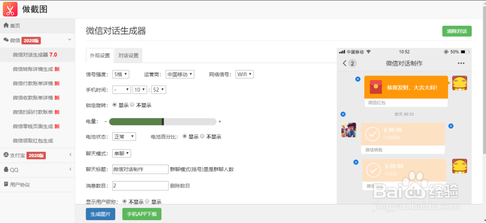The height and width of the screenshot is (223, 486).
Task: Click the minus icon left of battery slider
Action: [x=105, y=122]
